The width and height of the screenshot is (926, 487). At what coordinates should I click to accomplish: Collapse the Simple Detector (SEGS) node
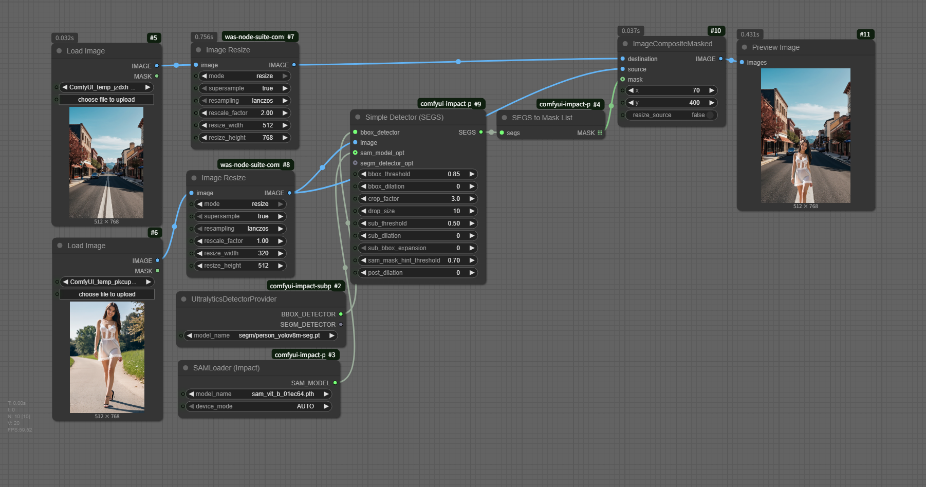click(x=358, y=118)
